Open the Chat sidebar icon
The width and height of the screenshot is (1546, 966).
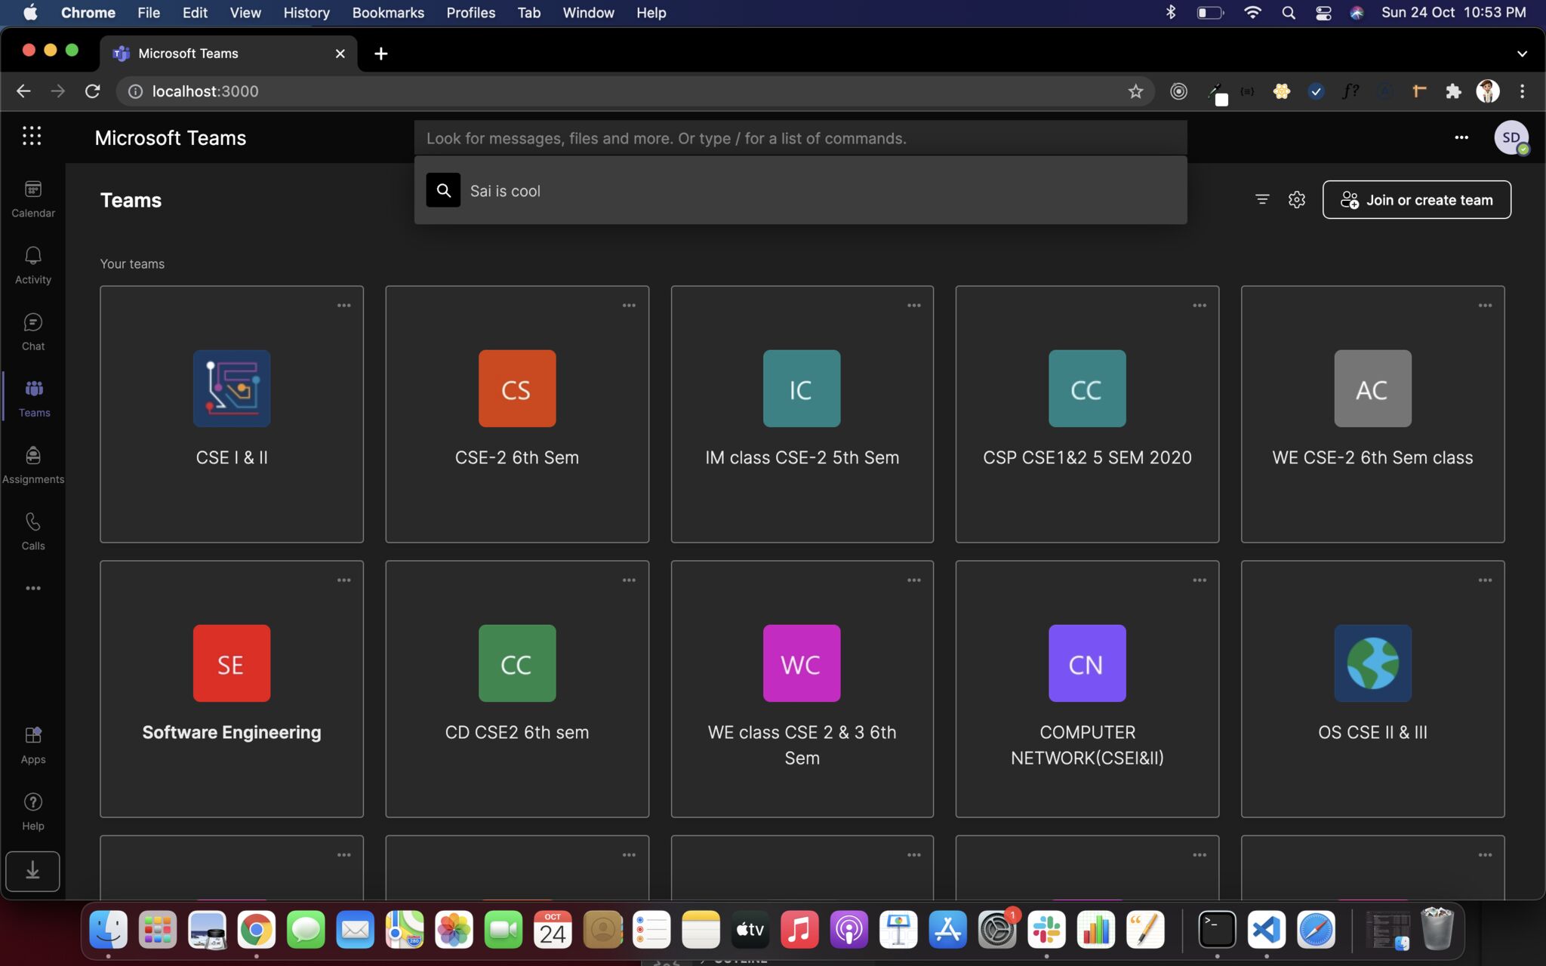pos(32,331)
